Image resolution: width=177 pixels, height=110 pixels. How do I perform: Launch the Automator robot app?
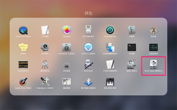coord(88,64)
